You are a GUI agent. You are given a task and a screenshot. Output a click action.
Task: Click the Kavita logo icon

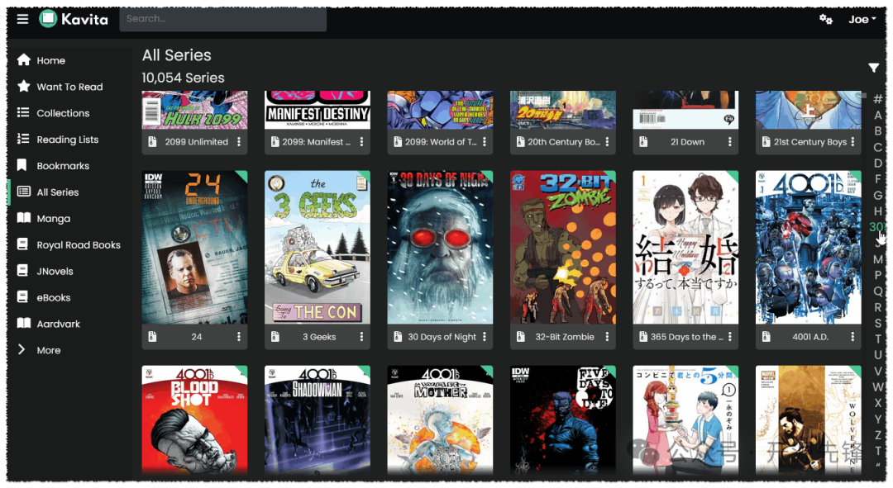(x=49, y=19)
